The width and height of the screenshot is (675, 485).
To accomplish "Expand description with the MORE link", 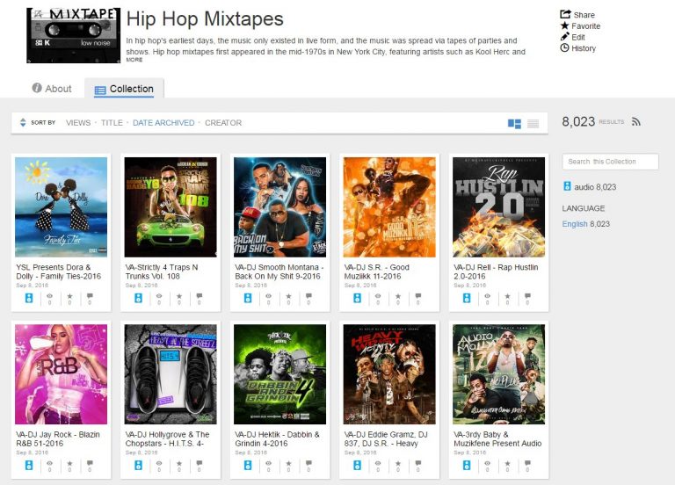I will pyautogui.click(x=134, y=61).
